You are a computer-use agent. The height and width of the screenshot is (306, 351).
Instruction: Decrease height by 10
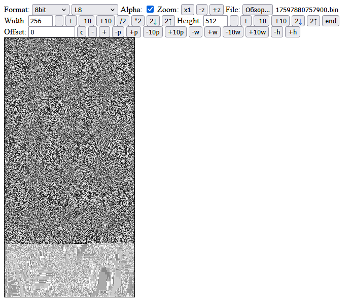tap(261, 21)
